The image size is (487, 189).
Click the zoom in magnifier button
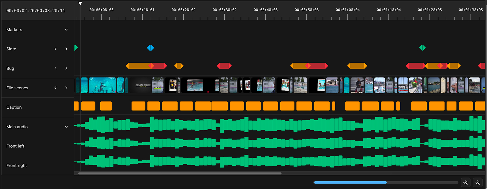(465, 183)
